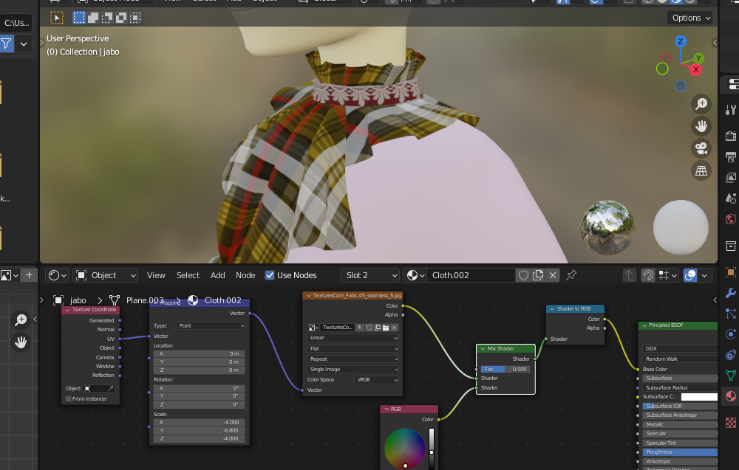Open the Tool properties tab
Viewport: 739px width, 470px height.
[731, 110]
